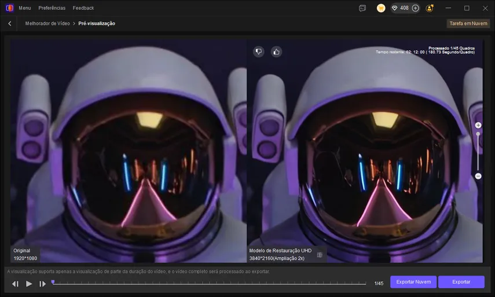Open the Preferências menu
Viewport: 495px width, 297px height.
point(52,8)
